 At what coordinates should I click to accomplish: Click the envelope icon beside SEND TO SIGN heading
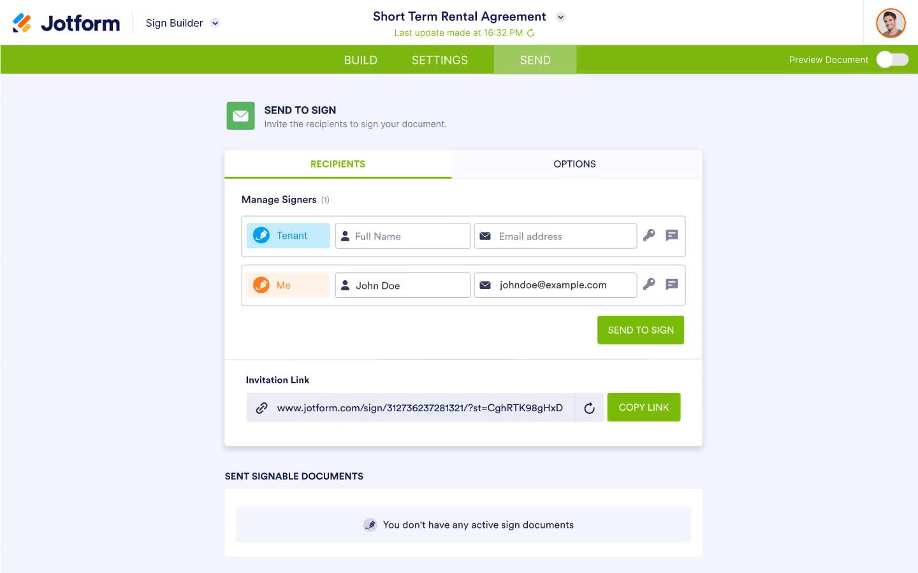(240, 115)
